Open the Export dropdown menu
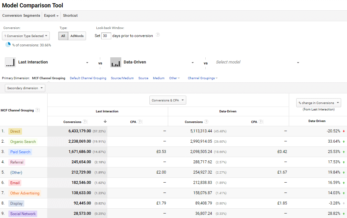Viewport: 347px width, 218px height. click(x=51, y=16)
